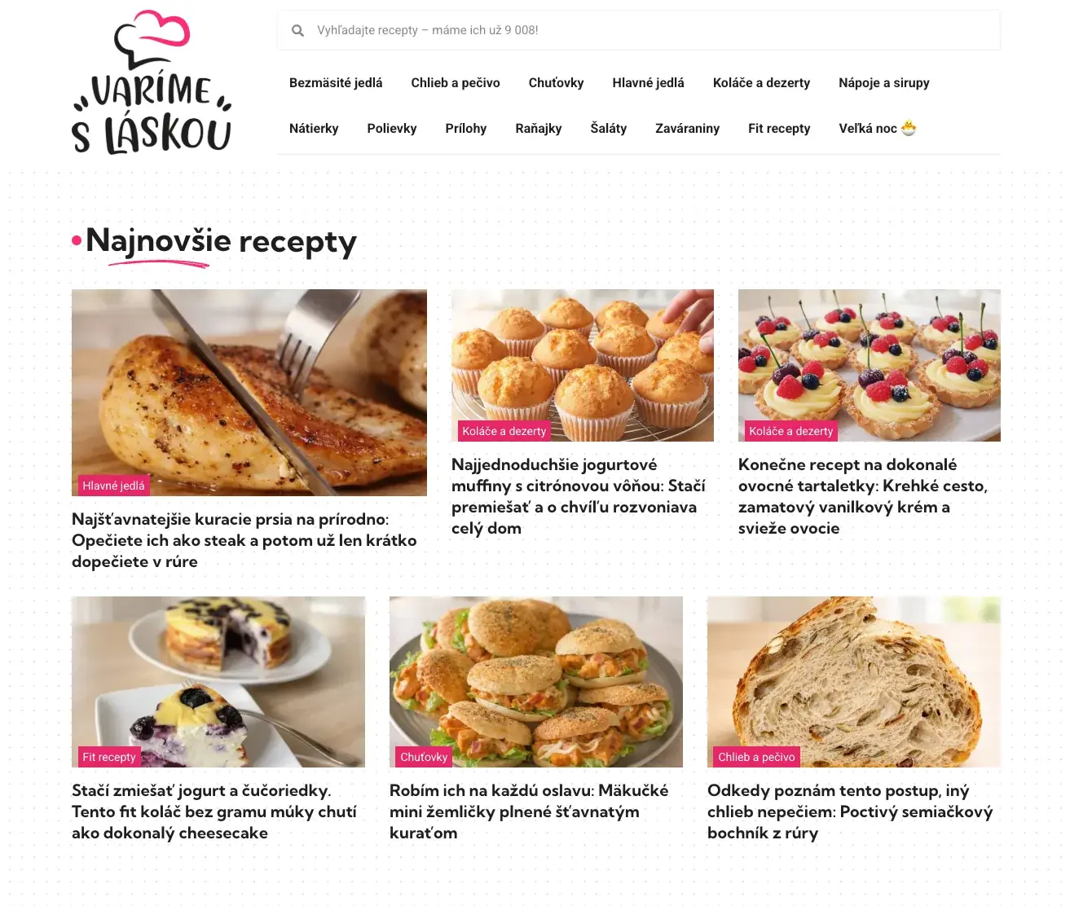Click the Hlavné jedlá tag on chicken photo
Image resolution: width=1070 pixels, height=906 pixels.
coord(113,486)
